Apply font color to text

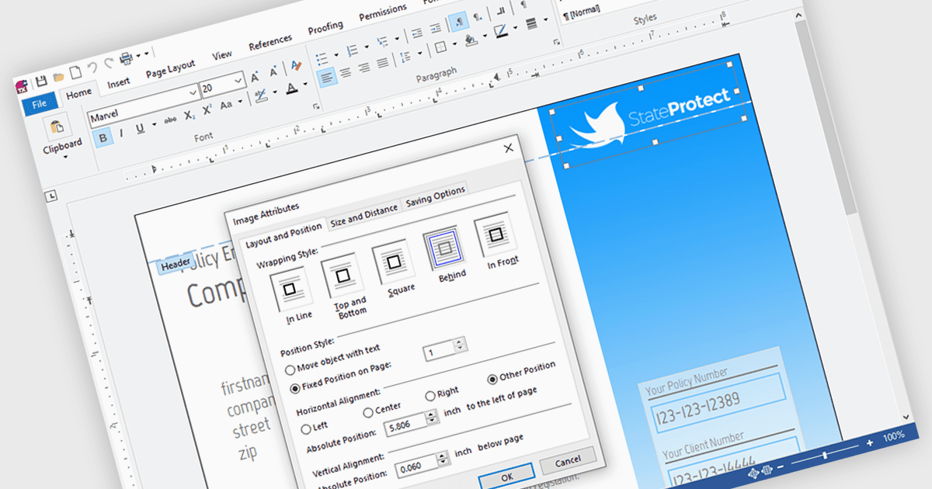tap(291, 89)
